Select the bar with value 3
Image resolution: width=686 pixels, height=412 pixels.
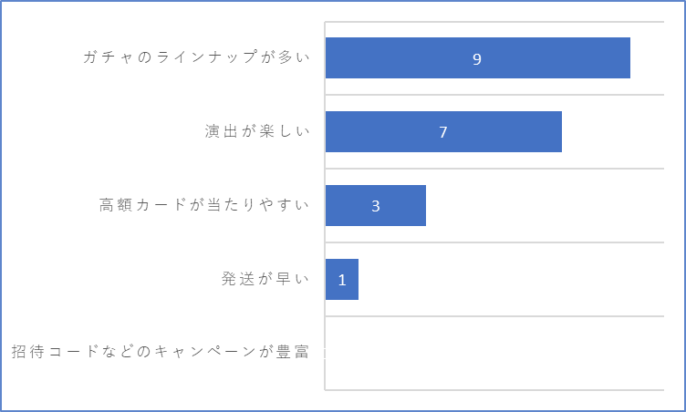tap(375, 206)
